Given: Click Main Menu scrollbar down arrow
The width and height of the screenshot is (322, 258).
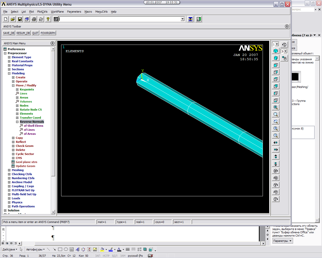Looking at the screenshot, I should (53, 212).
